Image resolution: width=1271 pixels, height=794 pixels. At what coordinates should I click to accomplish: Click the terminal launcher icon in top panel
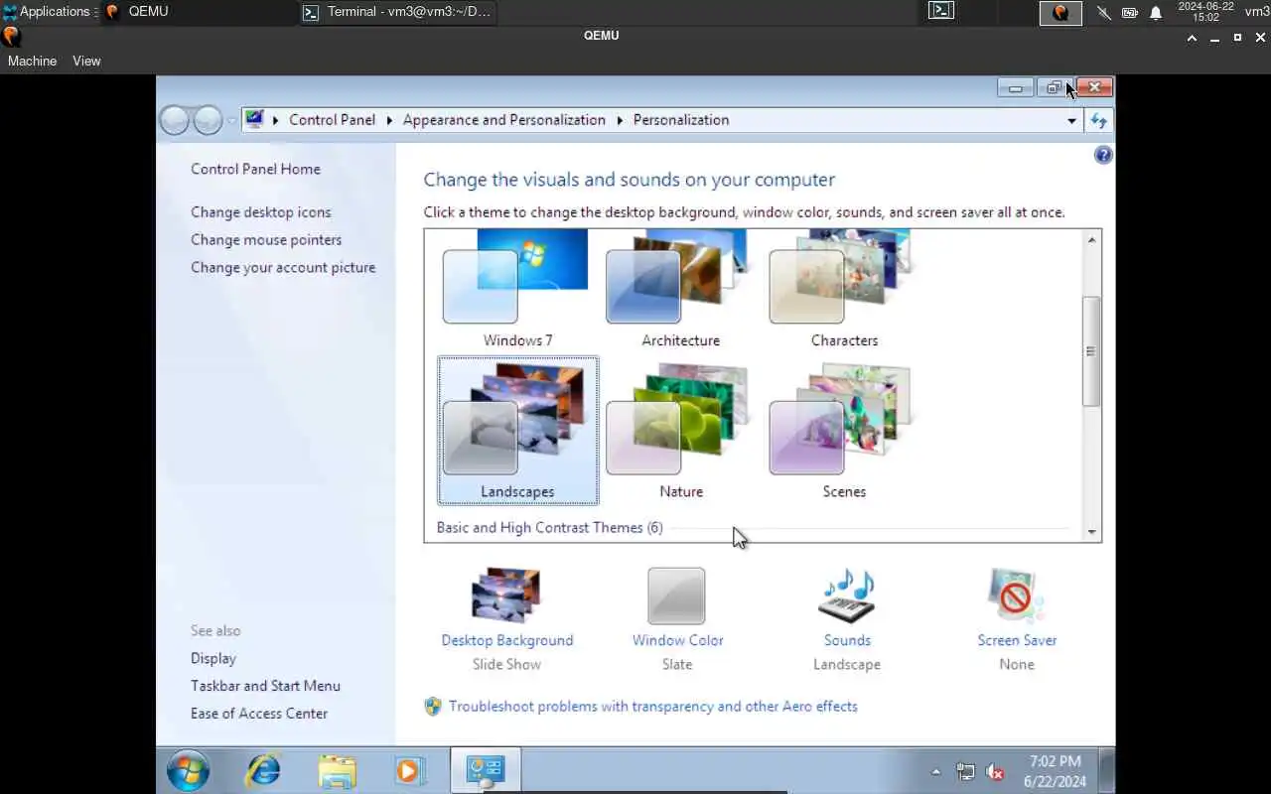point(941,11)
